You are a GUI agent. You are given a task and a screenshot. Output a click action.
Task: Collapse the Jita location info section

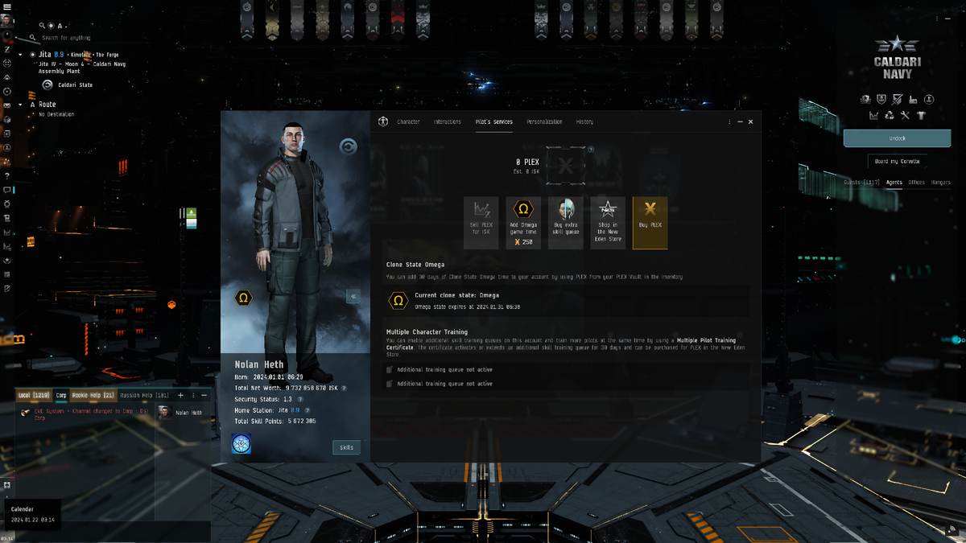coord(21,55)
